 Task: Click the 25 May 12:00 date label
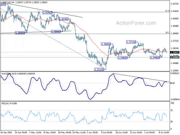coord(79,132)
